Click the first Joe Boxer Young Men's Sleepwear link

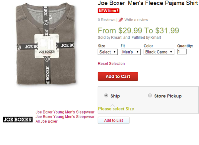click(65, 112)
